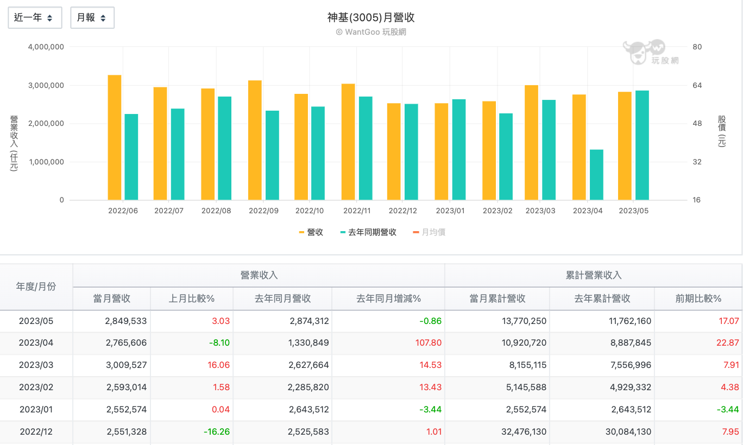This screenshot has width=743, height=445.
Task: Click the 神基(3005)月營收 chart title
Action: (371, 16)
